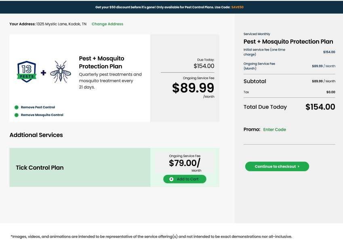343x248 pixels.
Task: Click the Pest + Mosquito Protection Plan heading
Action: pos(101,62)
